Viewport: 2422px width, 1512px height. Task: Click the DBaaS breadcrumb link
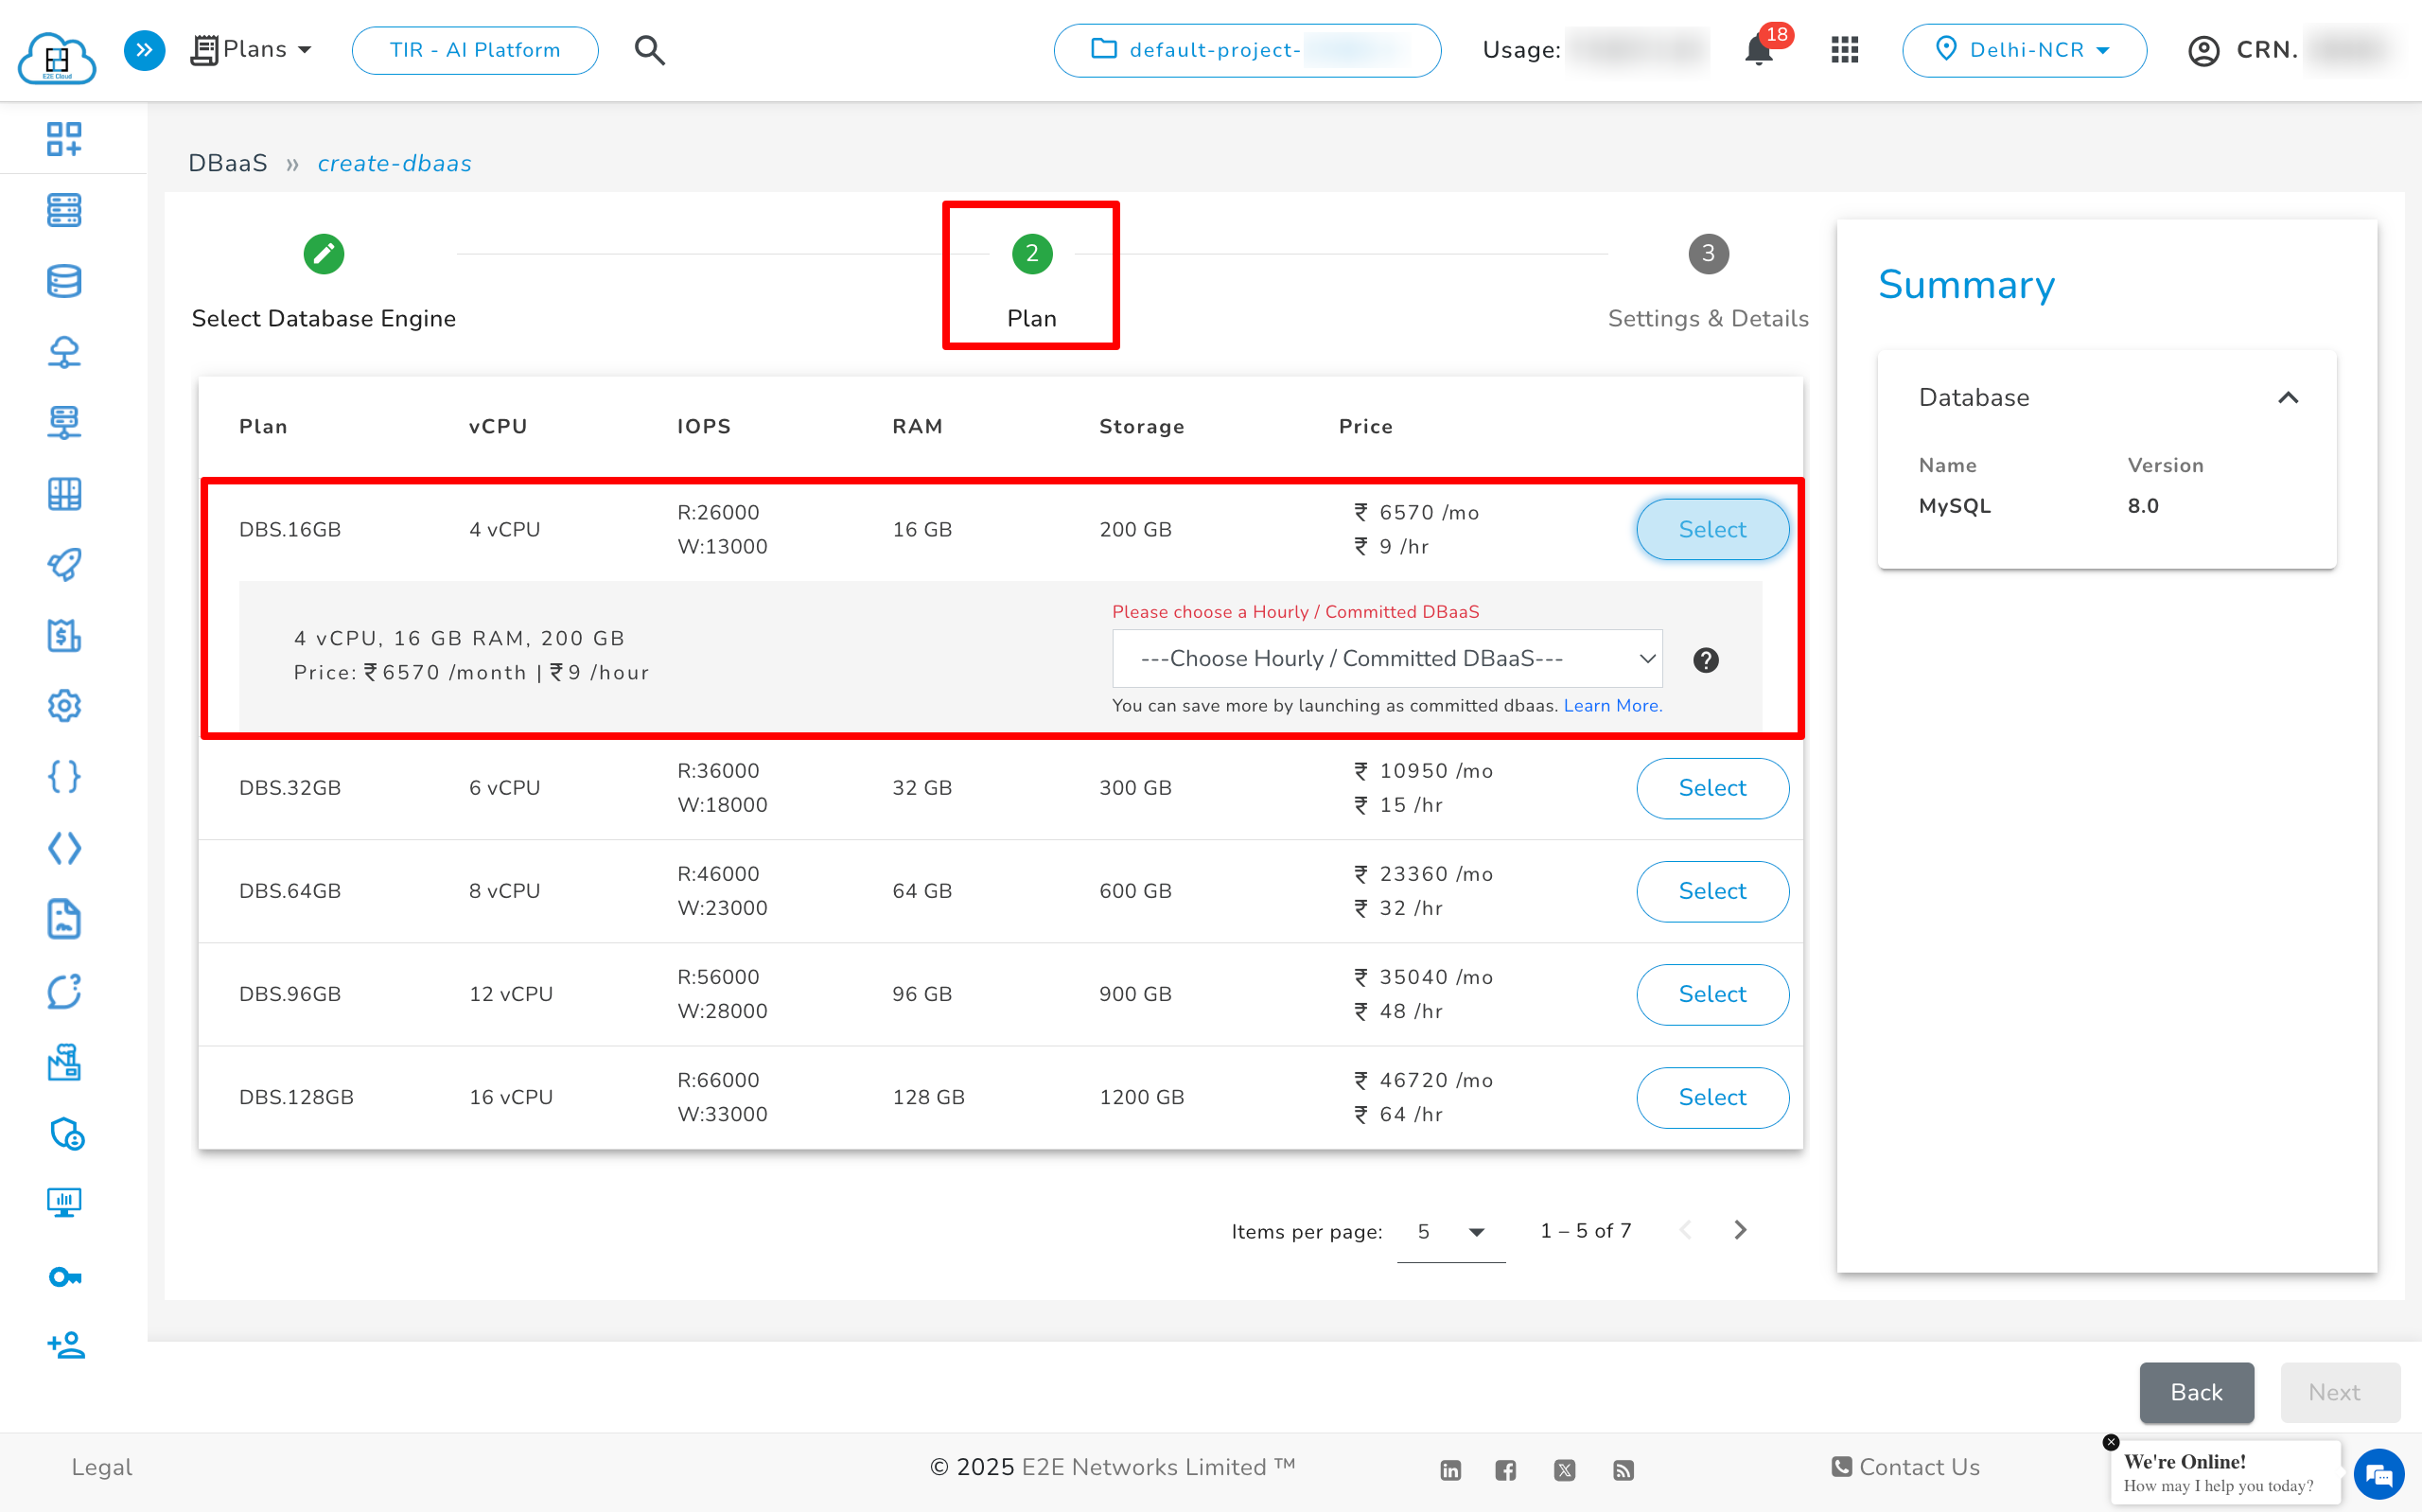click(x=228, y=163)
